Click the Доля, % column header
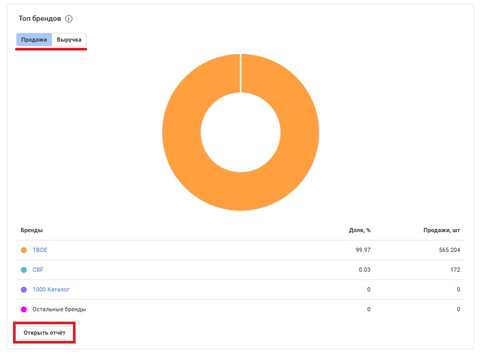Image resolution: width=483 pixels, height=356 pixels. point(360,230)
